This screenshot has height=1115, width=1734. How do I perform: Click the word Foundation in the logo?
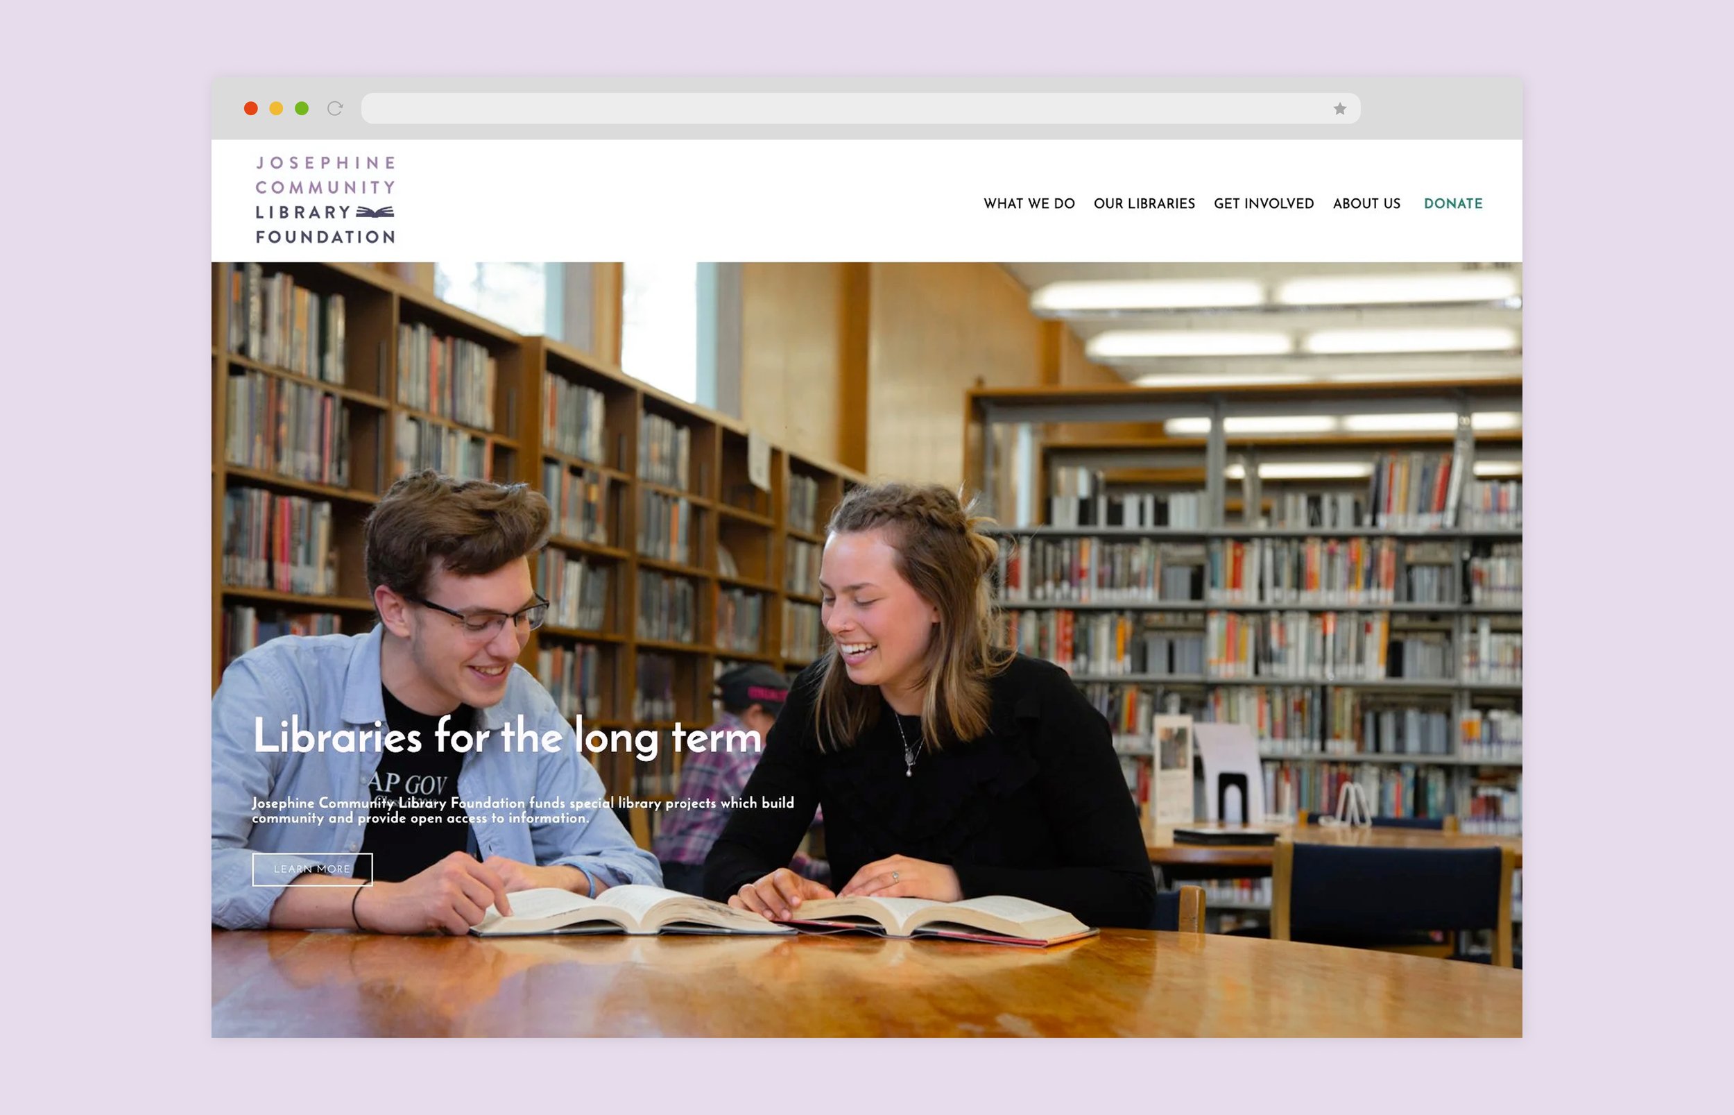[326, 237]
